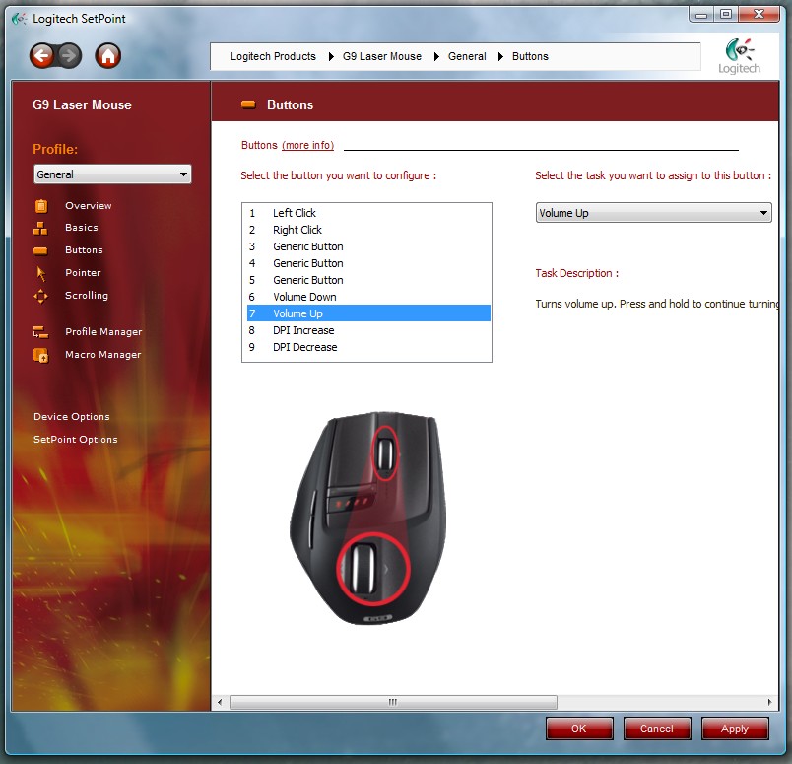Click the orange icon beside Buttons heading
Viewport: 792px width, 764px height.
[x=248, y=104]
